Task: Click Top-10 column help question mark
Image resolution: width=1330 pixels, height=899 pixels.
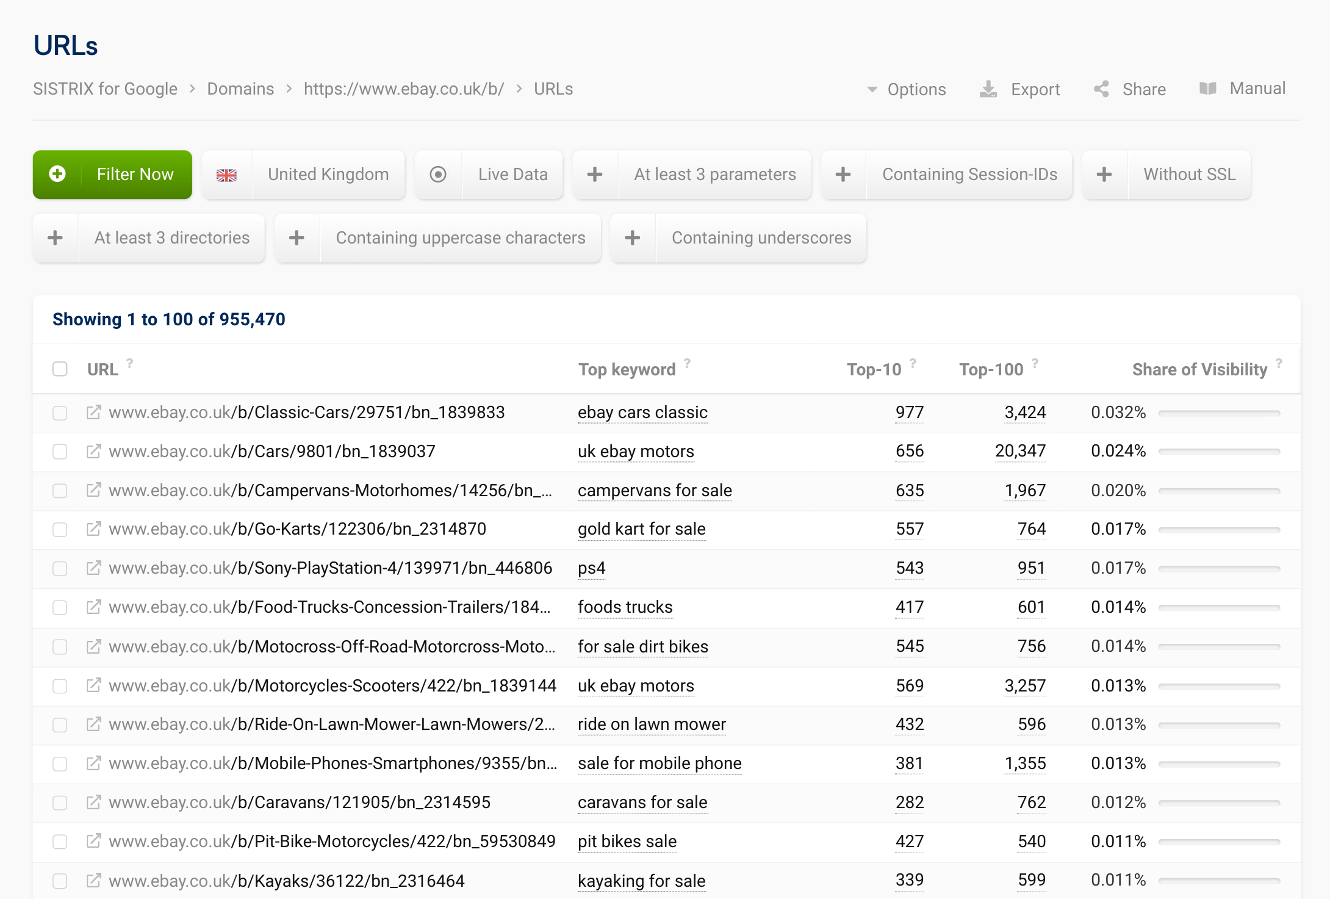Action: pos(913,363)
